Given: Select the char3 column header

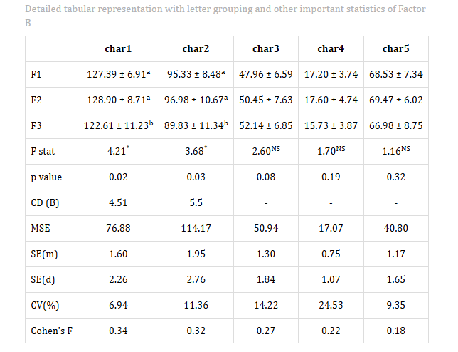Looking at the screenshot, I should coord(265,48).
